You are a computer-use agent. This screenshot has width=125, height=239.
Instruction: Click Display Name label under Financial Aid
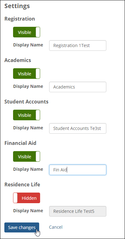point(28,169)
